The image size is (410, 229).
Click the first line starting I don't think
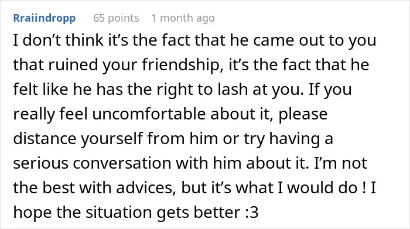pyautogui.click(x=195, y=40)
